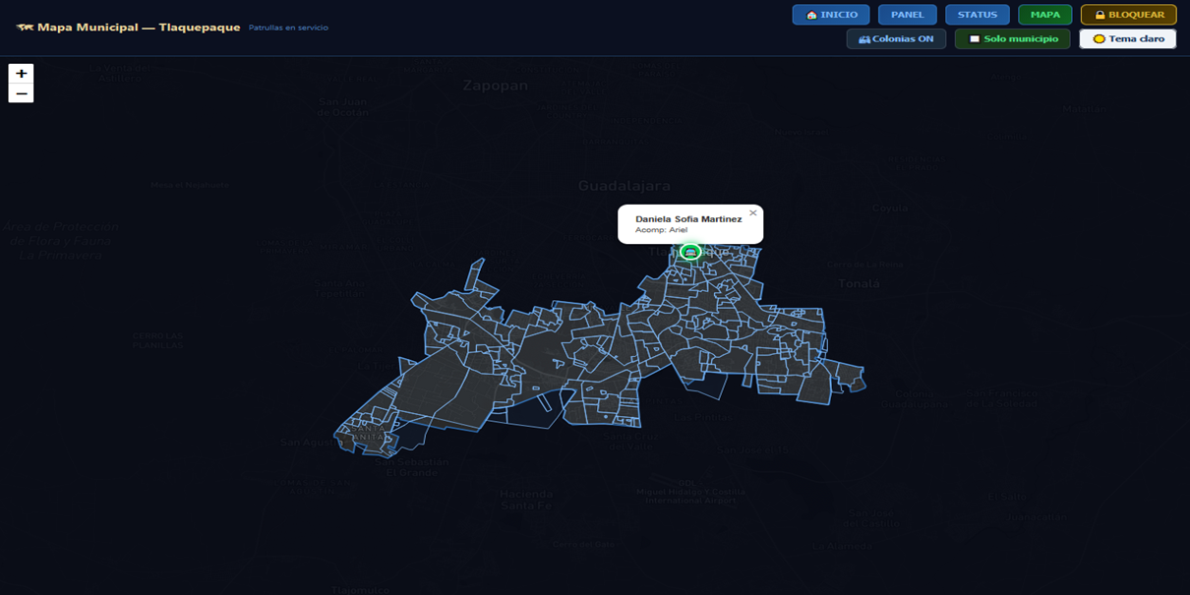Zoom out of the map

tap(21, 93)
